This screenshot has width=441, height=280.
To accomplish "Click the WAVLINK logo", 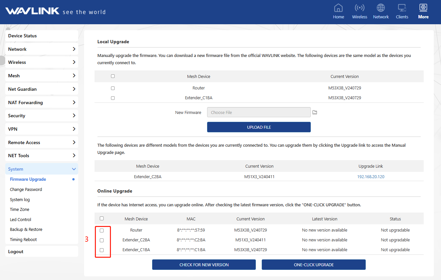I will 32,11.
